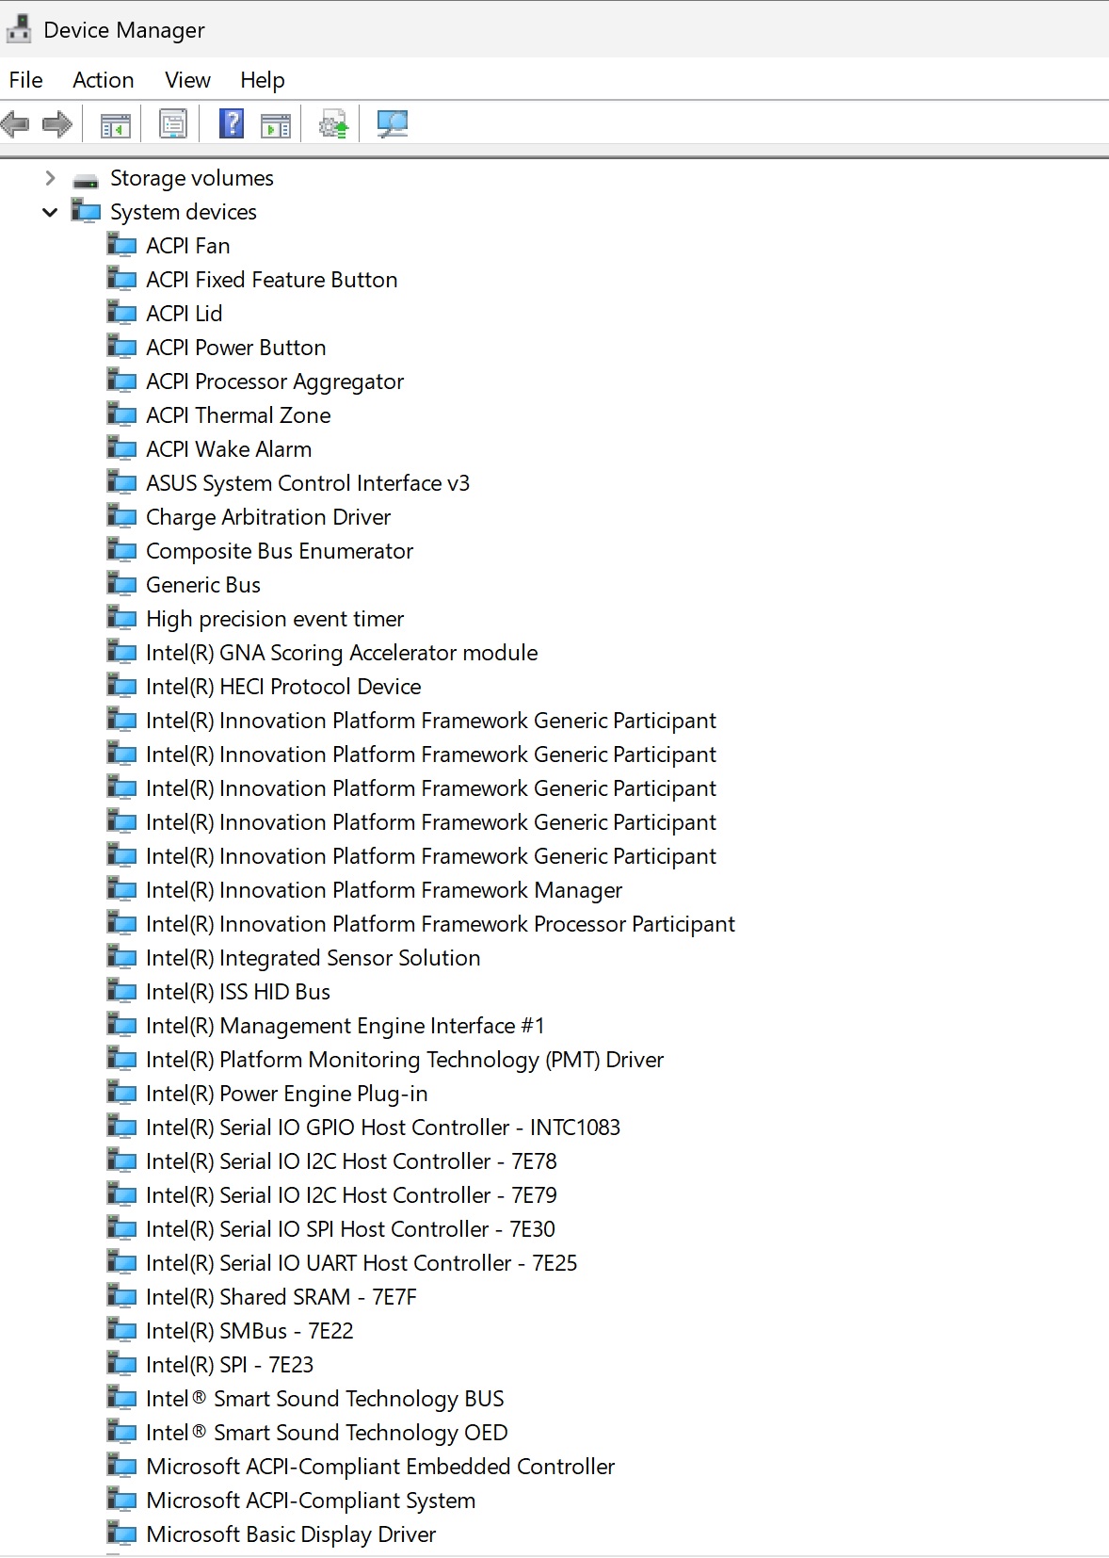Select Intel(R) Management Engine Interface #1
Viewport: 1109px width, 1558px height.
pyautogui.click(x=346, y=1026)
